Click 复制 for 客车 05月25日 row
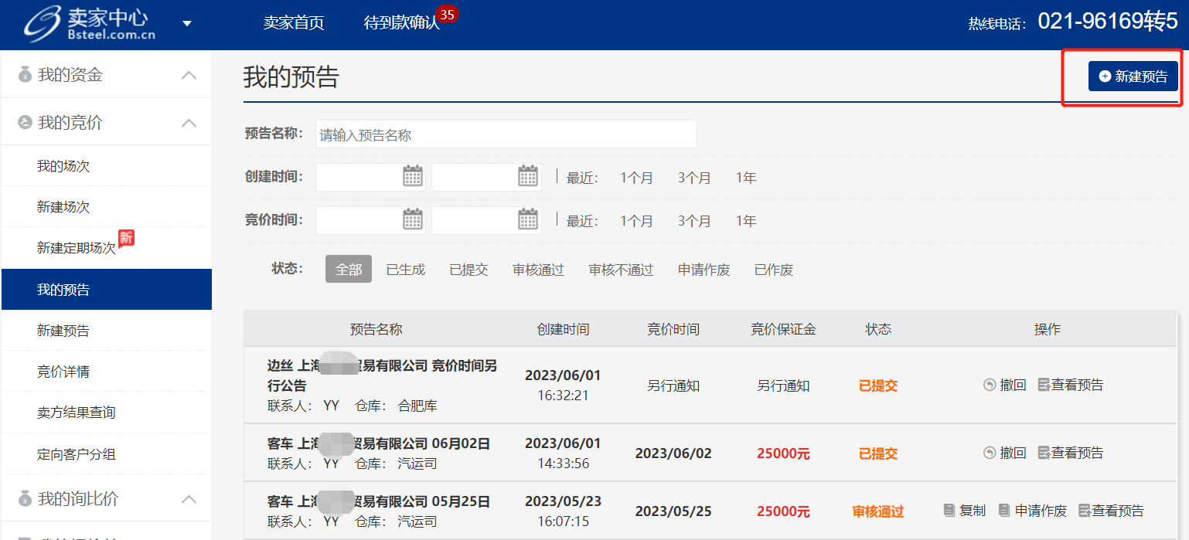Viewport: 1189px width, 540px height. (964, 511)
